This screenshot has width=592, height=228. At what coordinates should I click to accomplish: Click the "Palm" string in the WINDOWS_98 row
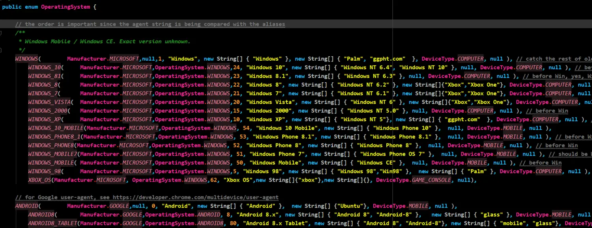[477, 171]
